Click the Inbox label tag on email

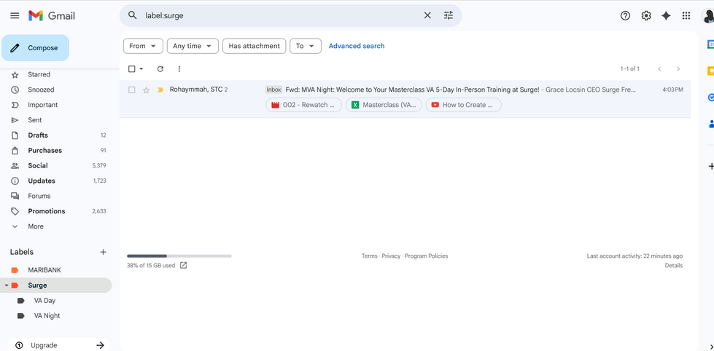click(273, 90)
